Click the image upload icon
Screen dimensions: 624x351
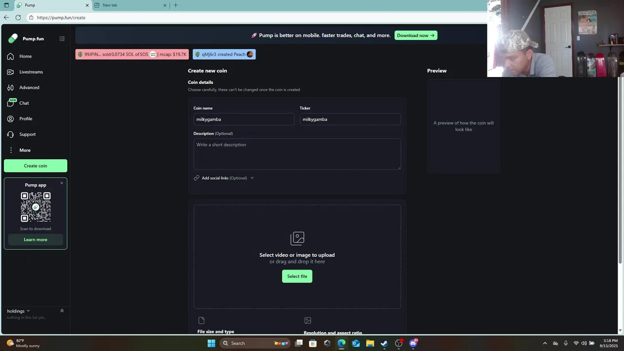pos(297,238)
